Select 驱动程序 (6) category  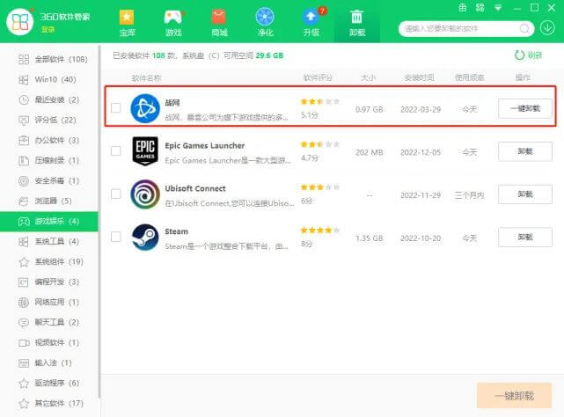(49, 384)
